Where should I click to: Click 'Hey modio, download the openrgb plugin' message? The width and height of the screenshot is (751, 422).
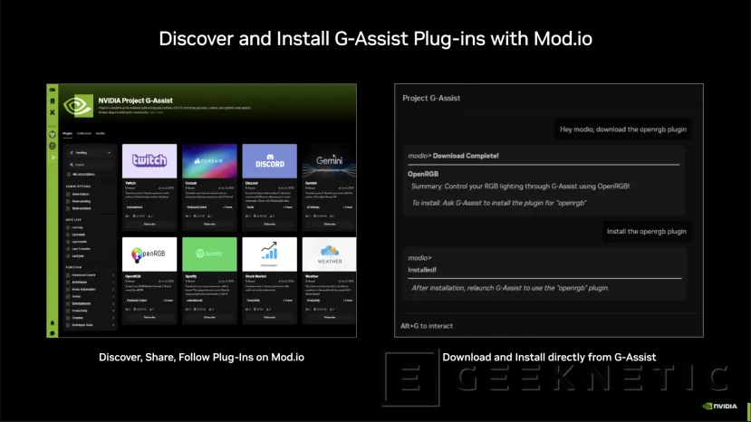click(x=623, y=129)
